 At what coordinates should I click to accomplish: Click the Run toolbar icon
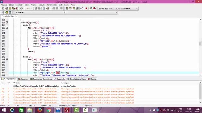click(x=70, y=8)
